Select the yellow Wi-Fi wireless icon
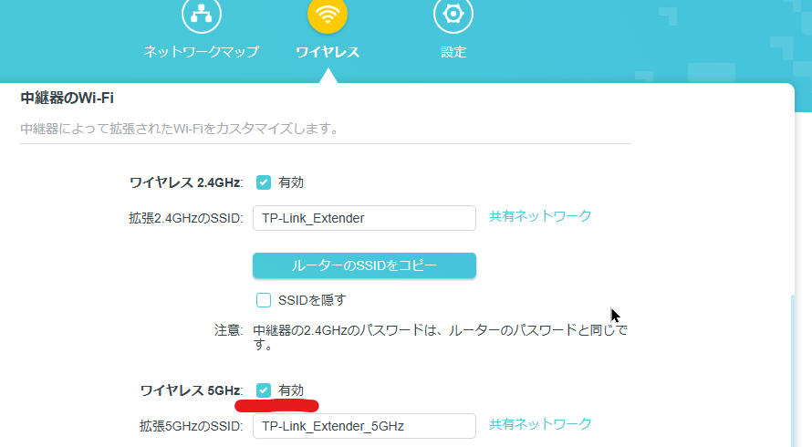This screenshot has height=447, width=812. click(x=328, y=14)
